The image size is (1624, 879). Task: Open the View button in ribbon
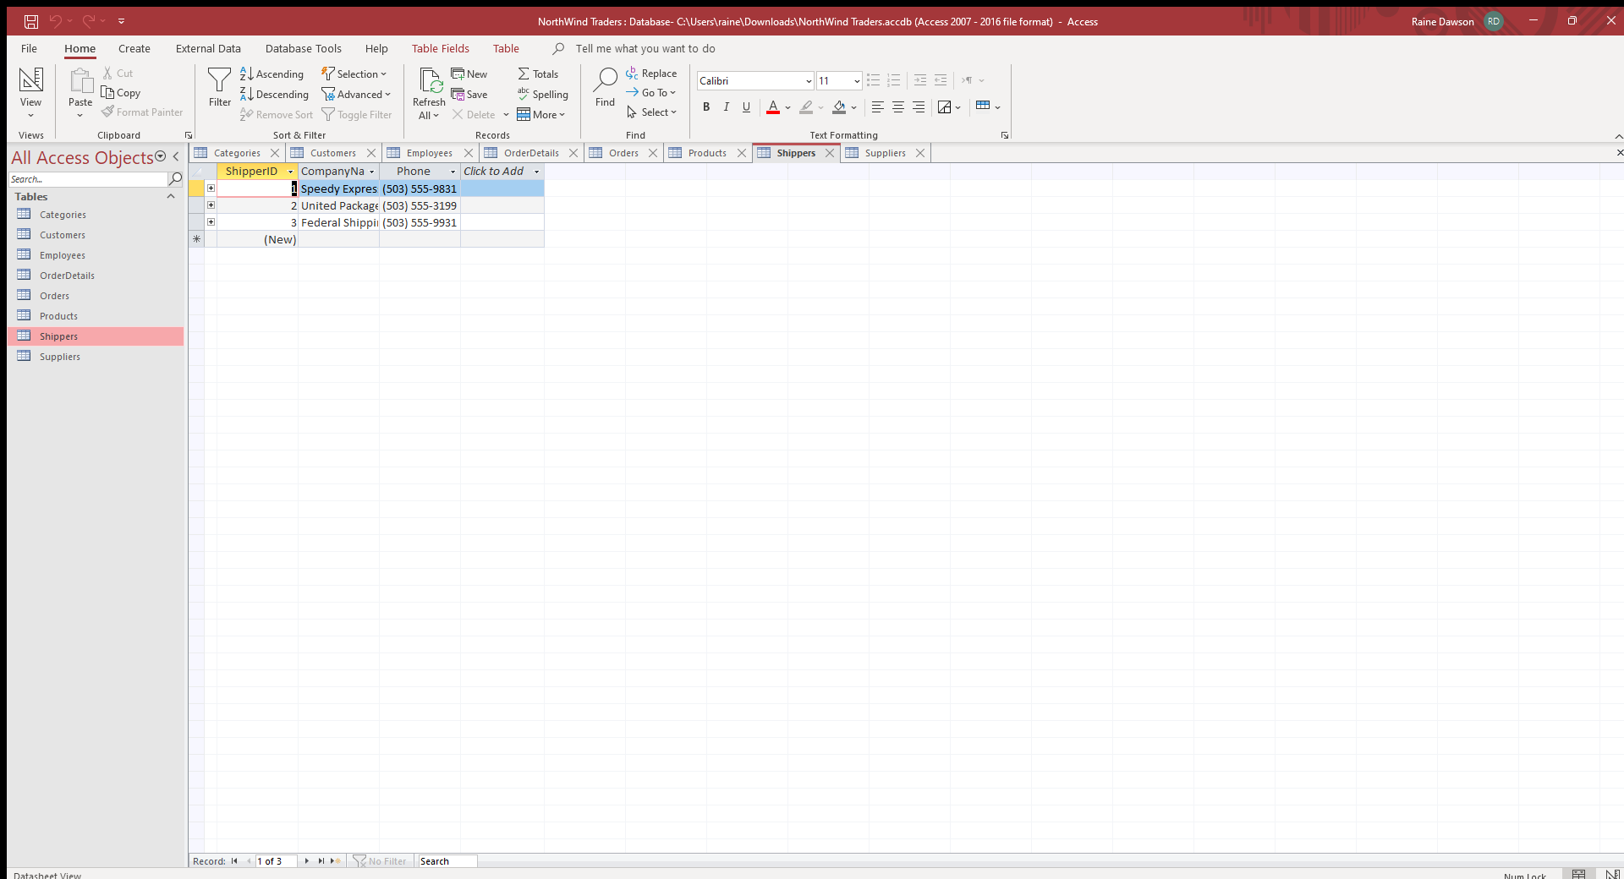point(30,93)
